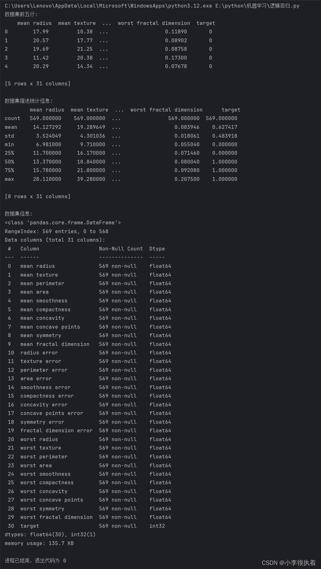This screenshot has width=321, height=569.
Task: Select the std row label
Action: pyautogui.click(x=9, y=136)
